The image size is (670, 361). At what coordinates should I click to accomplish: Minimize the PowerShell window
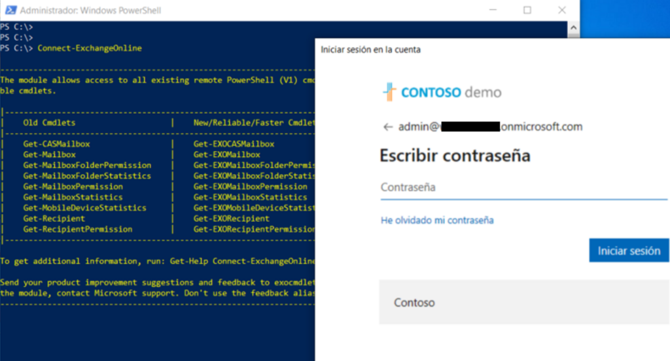[x=492, y=10]
